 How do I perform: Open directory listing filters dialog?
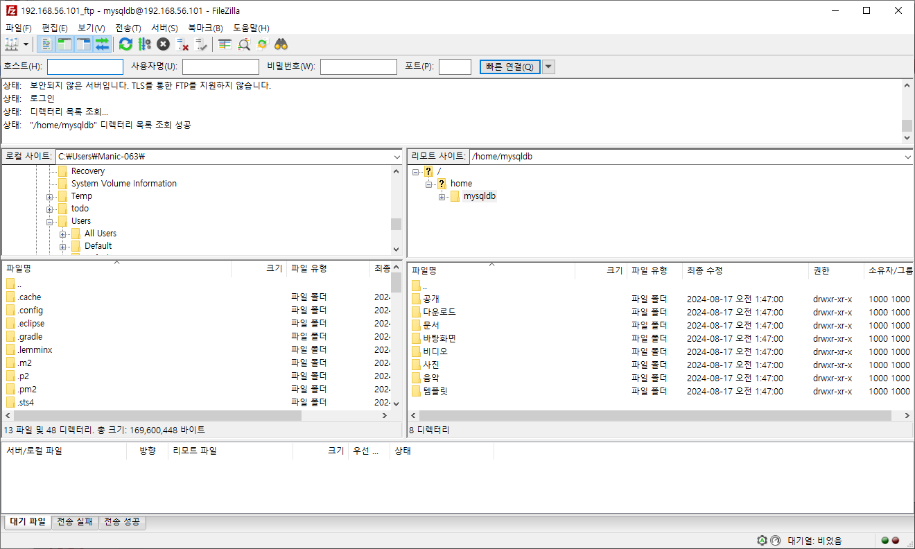(x=225, y=44)
